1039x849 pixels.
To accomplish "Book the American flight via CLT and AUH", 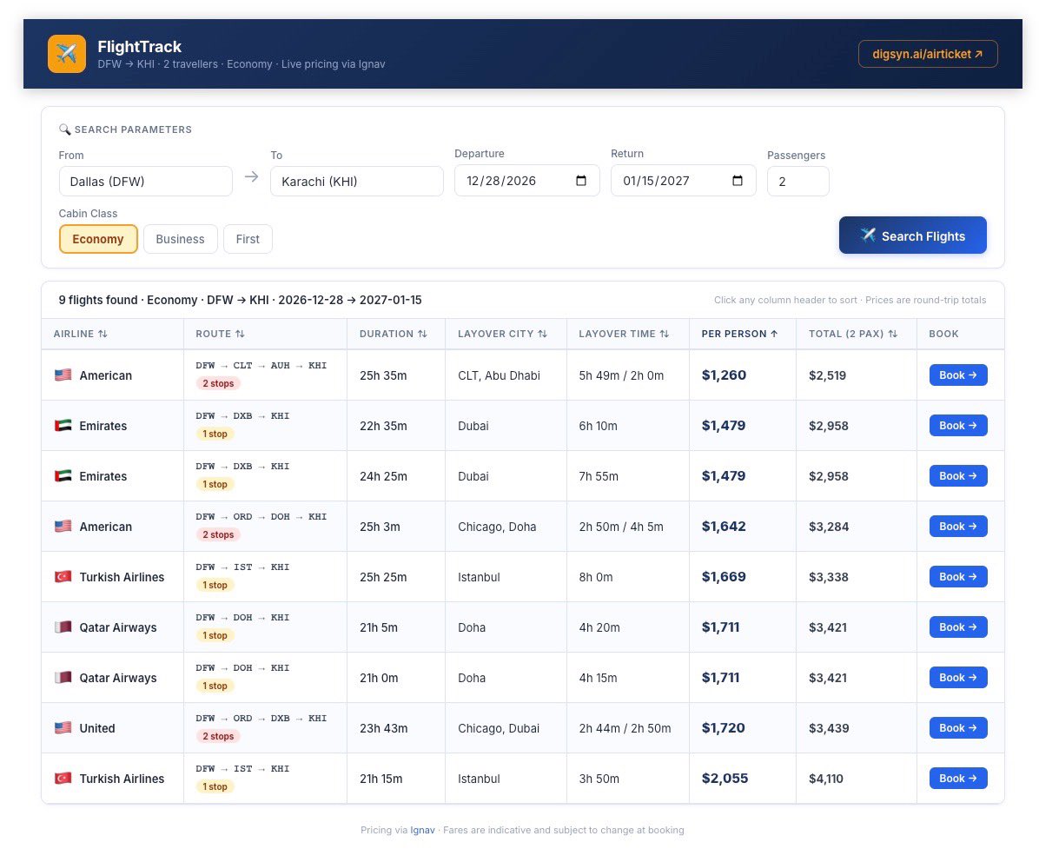I will (x=958, y=375).
